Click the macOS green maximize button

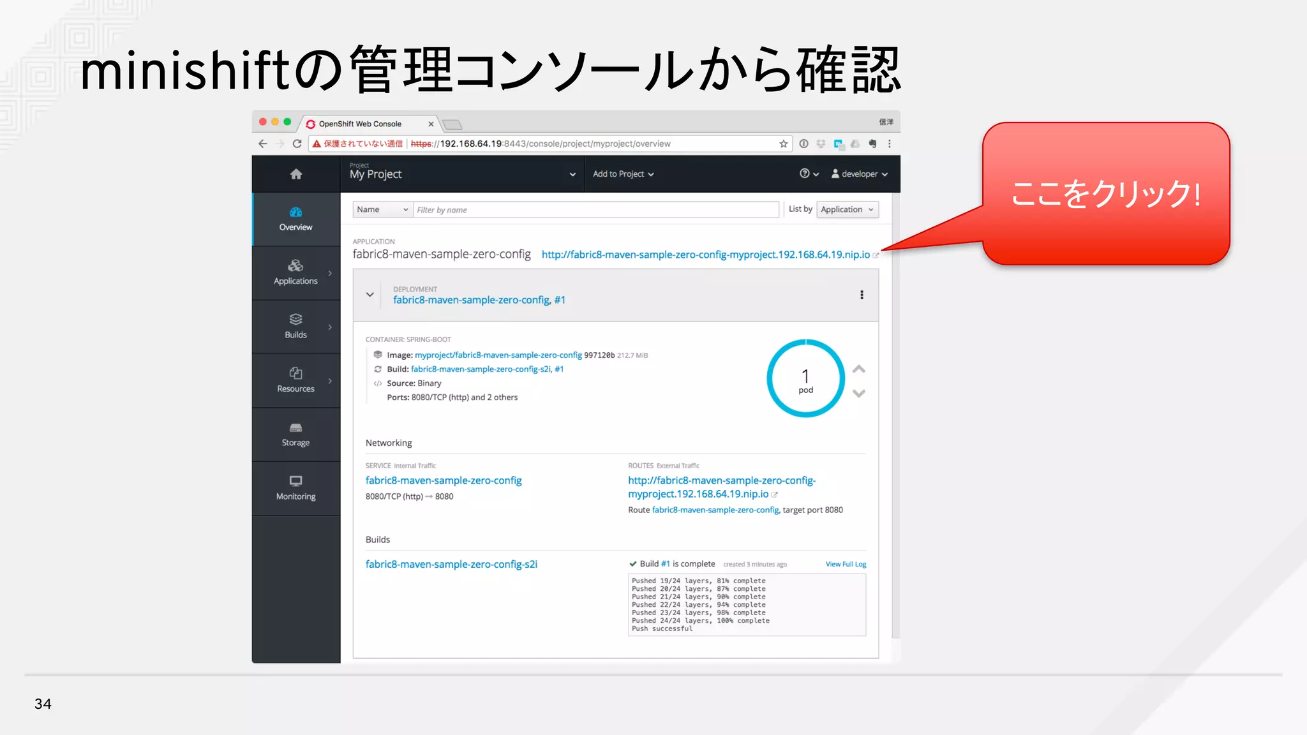pyautogui.click(x=287, y=121)
